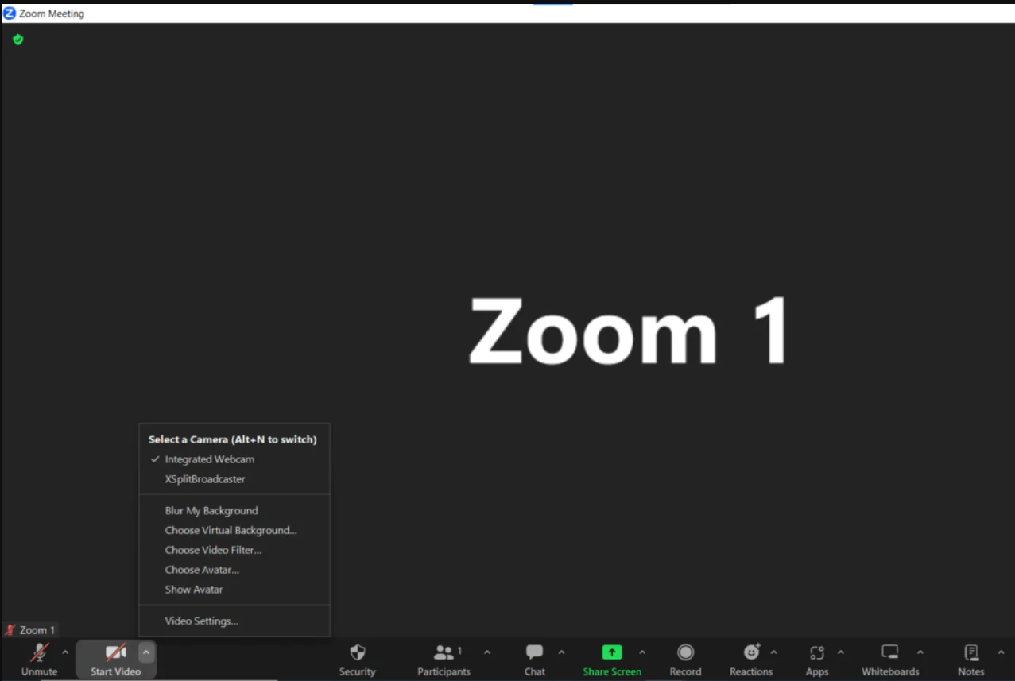Expand the arrow next to Chat

click(561, 653)
